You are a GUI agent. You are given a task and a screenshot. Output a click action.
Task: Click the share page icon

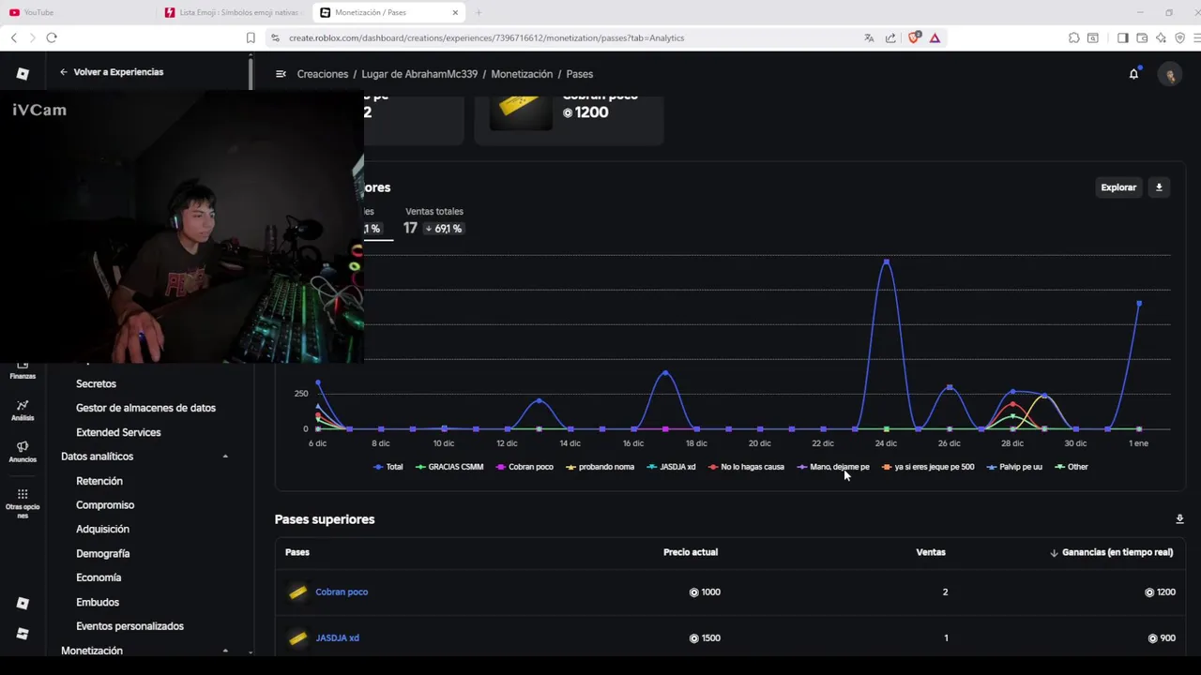coord(890,37)
